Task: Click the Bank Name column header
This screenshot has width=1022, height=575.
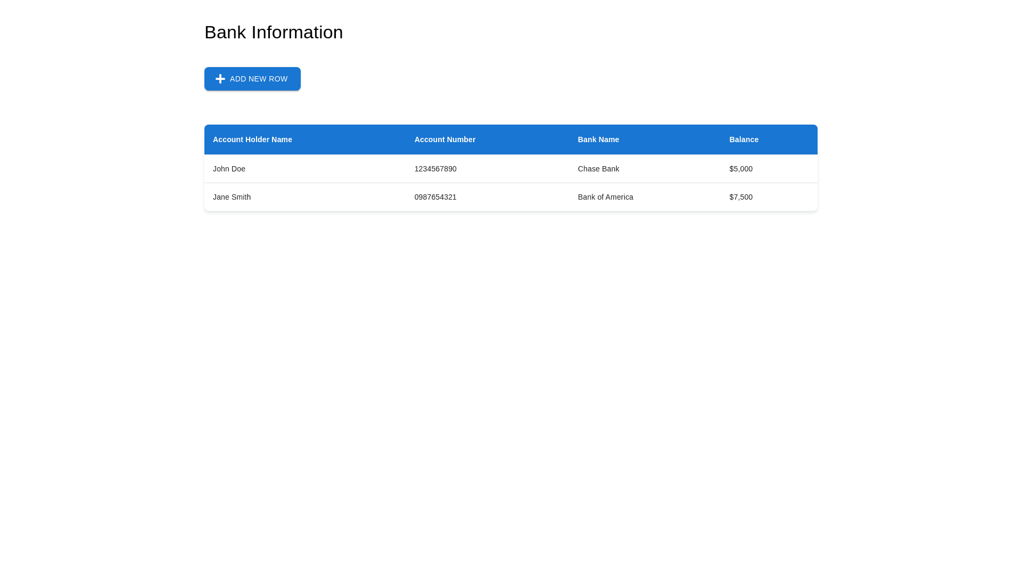Action: click(598, 139)
